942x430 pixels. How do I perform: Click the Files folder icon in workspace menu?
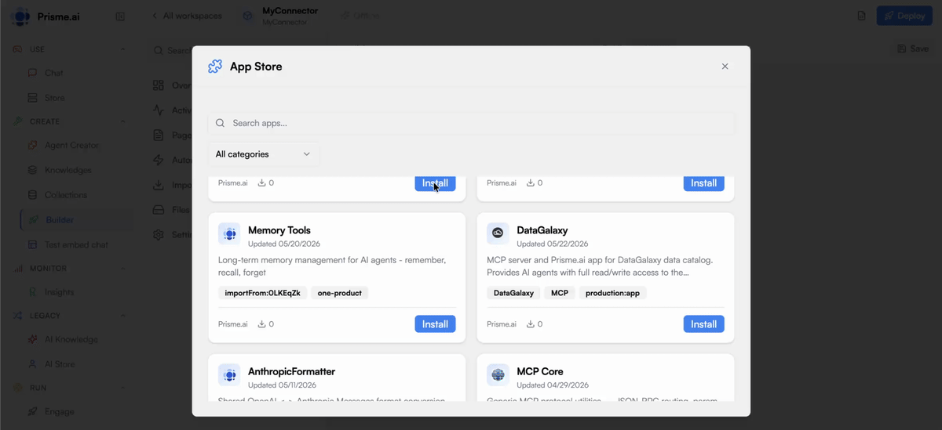tap(159, 210)
